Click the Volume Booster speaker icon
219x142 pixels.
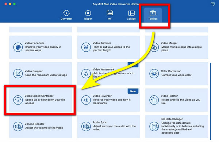click(x=18, y=126)
